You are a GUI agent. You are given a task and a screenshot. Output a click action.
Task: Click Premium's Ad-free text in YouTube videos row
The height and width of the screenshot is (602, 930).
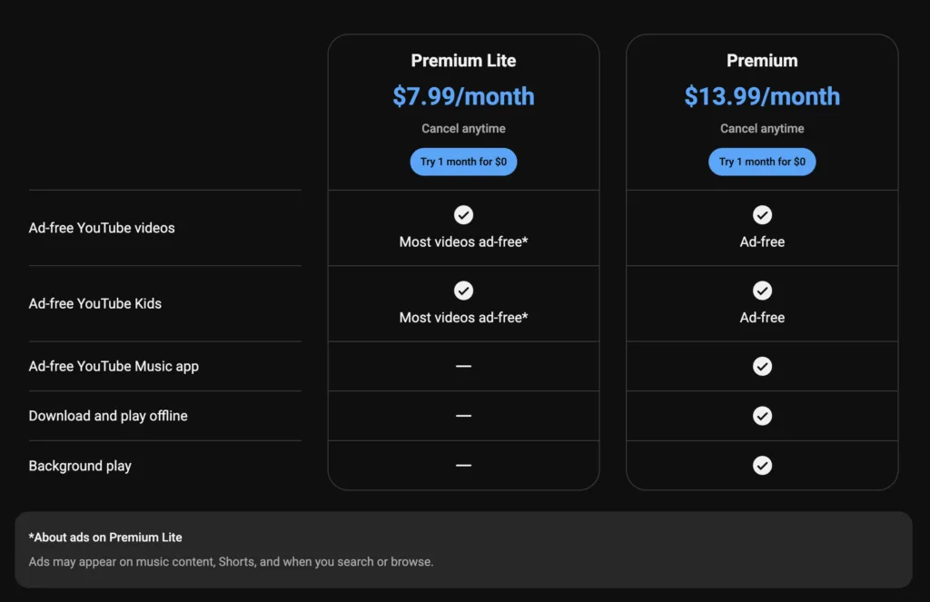[762, 242]
